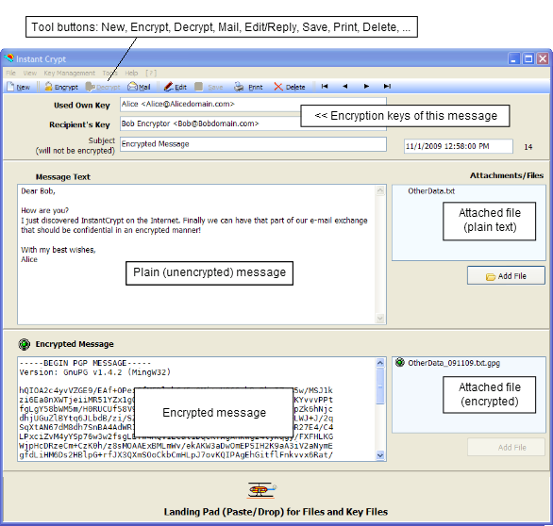Screen dimensions: 553x526
Task: Click scroll down arrow of Message Text
Action: (x=380, y=318)
